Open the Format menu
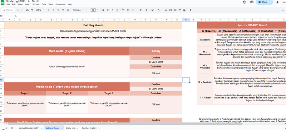Screen dimensions: 286x130 tap(36, 4)
